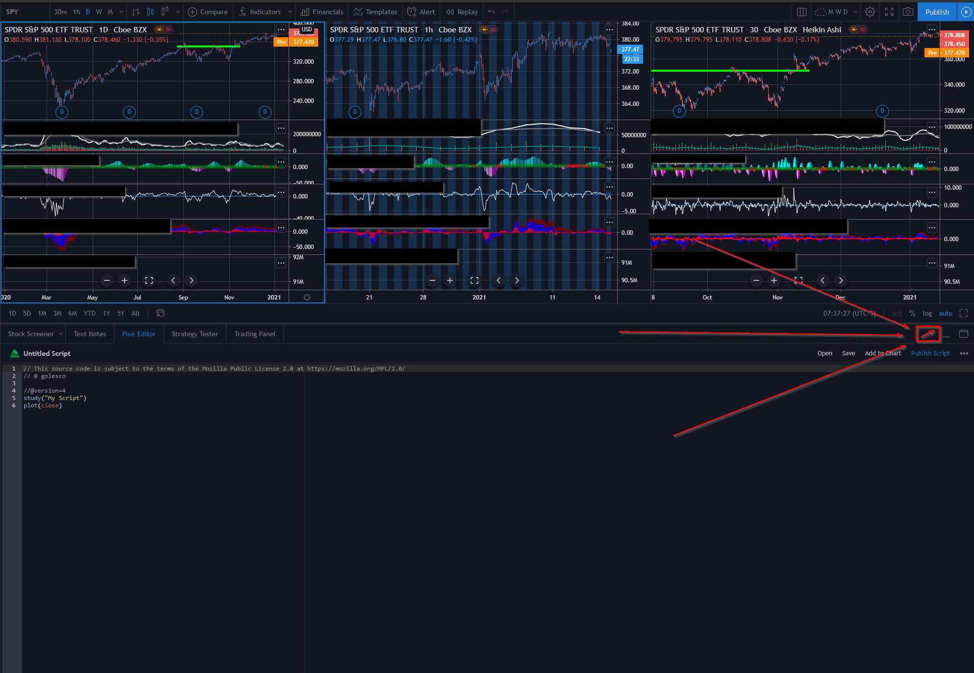Switch interval to 1h in top toolbar
Image resolution: width=974 pixels, height=673 pixels.
[x=76, y=12]
